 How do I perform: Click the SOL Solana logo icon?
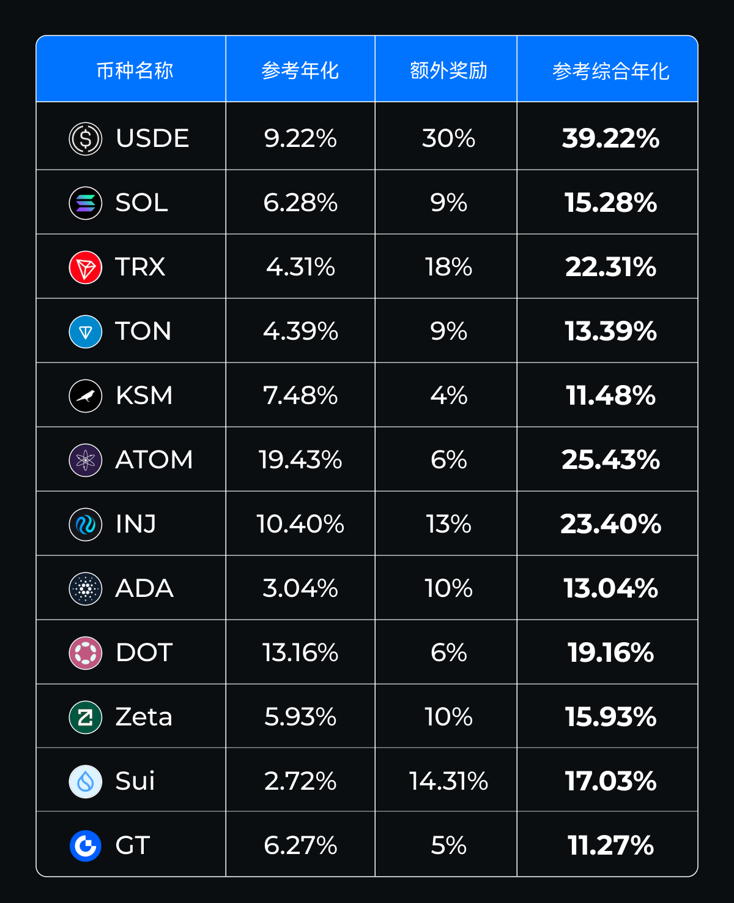[86, 203]
